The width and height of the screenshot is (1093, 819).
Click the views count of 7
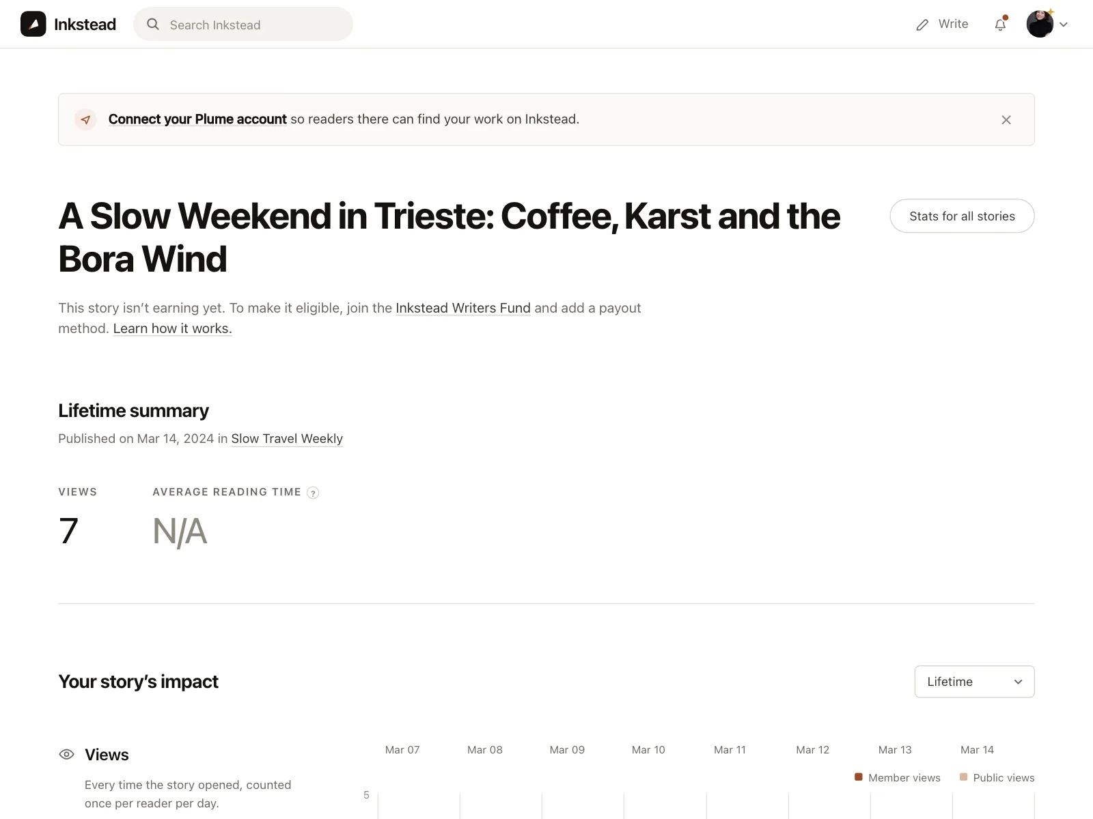68,531
